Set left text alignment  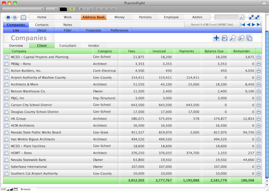coord(99,9)
